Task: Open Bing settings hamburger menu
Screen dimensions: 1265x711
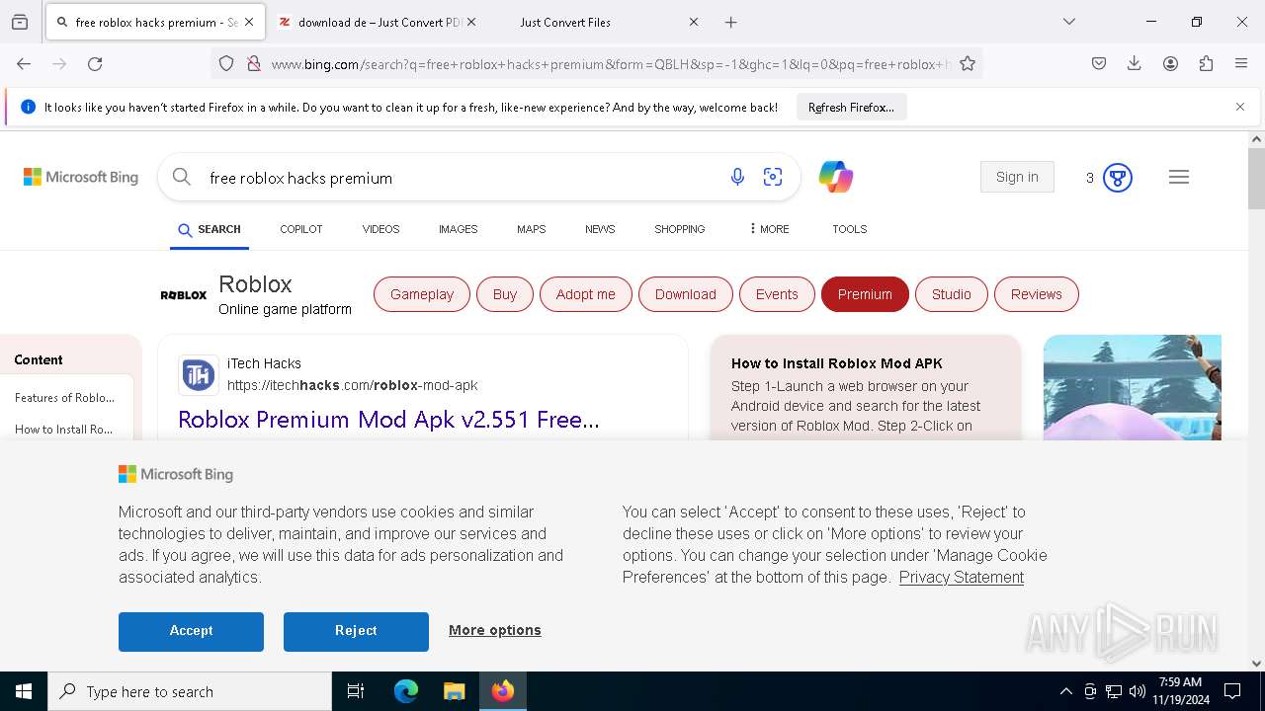Action: 1179,177
